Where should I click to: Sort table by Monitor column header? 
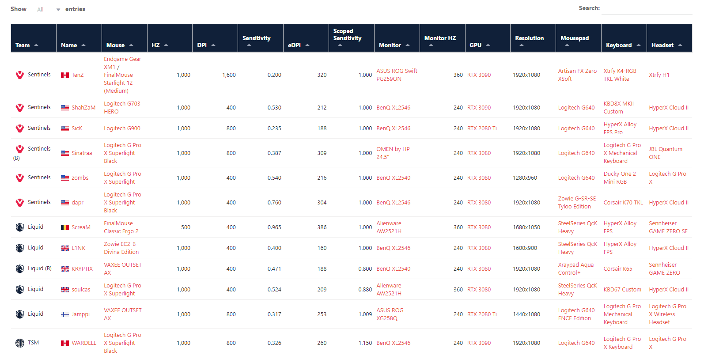(x=397, y=38)
